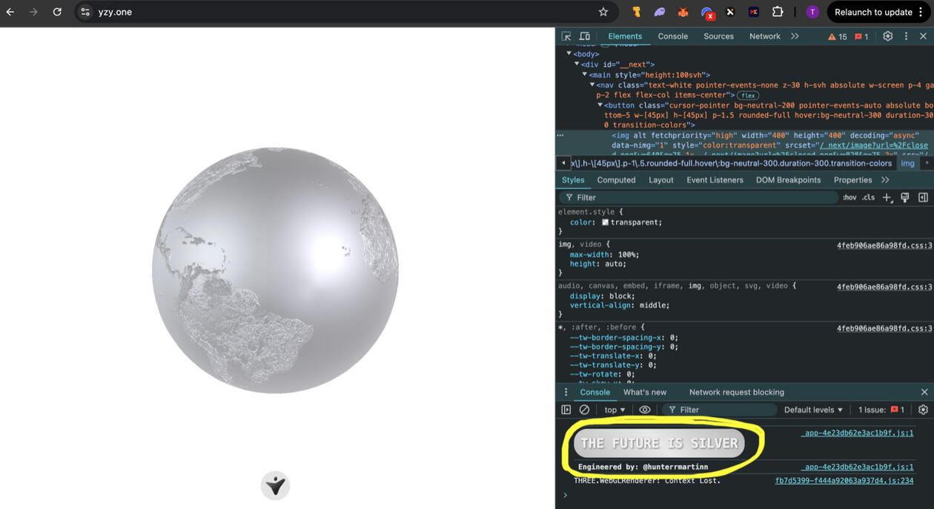Clear the console with the ban icon

coord(584,410)
